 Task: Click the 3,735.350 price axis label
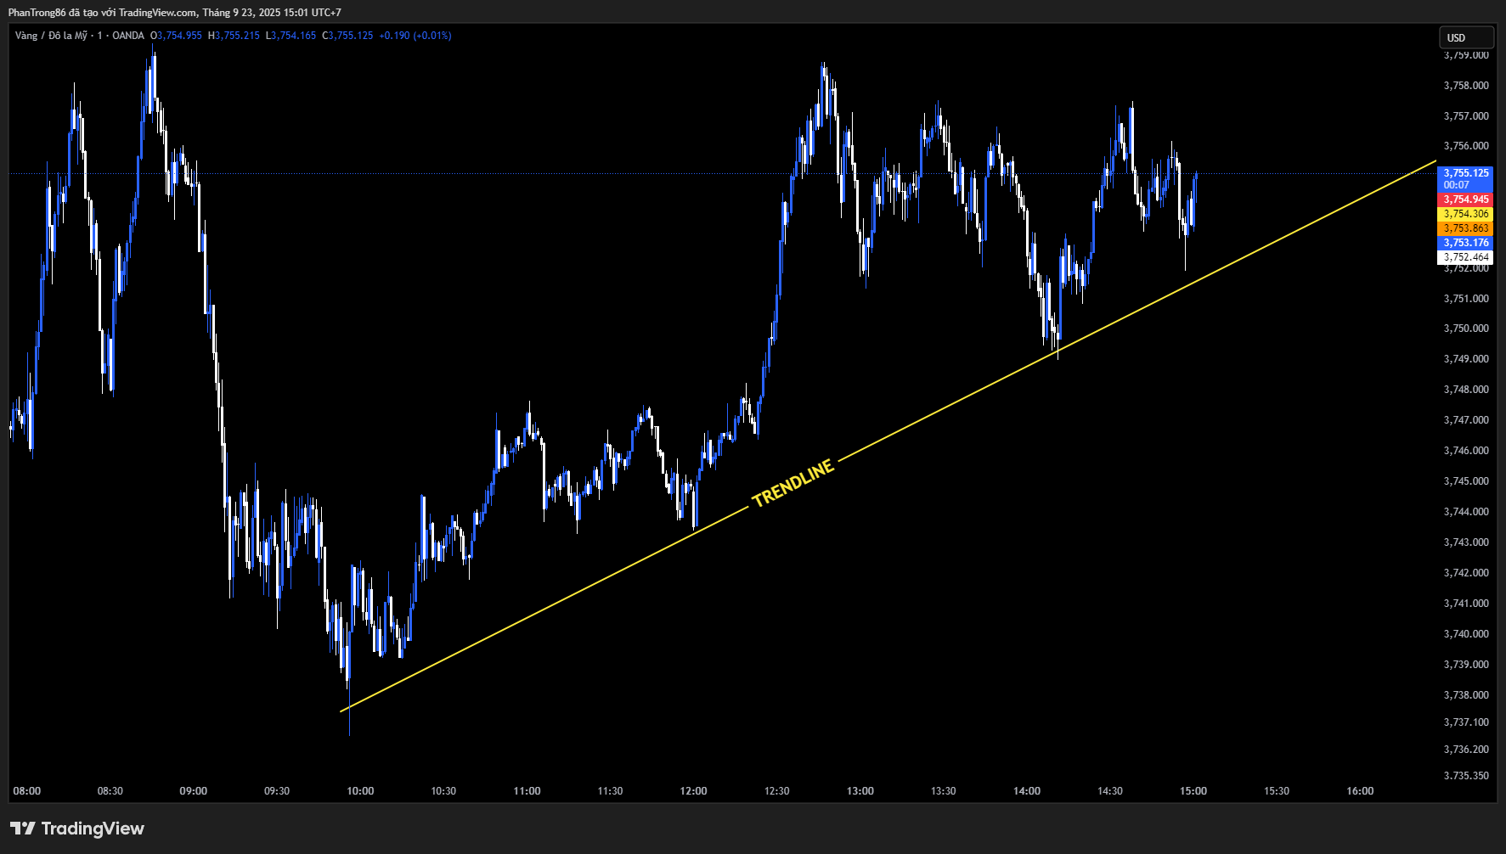pos(1466,776)
